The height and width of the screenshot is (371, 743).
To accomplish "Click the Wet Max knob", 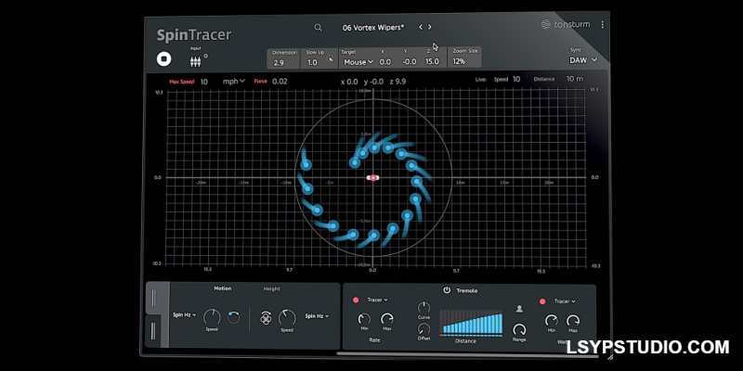I will coord(573,320).
